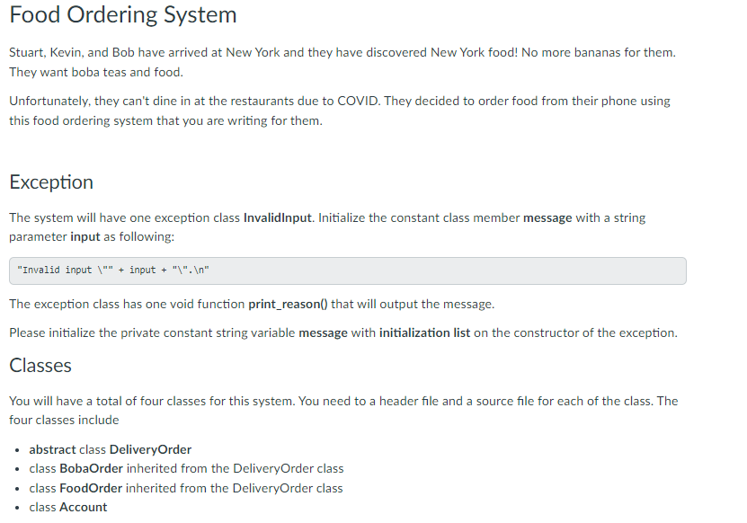Click the Food Ordering System title

(123, 14)
